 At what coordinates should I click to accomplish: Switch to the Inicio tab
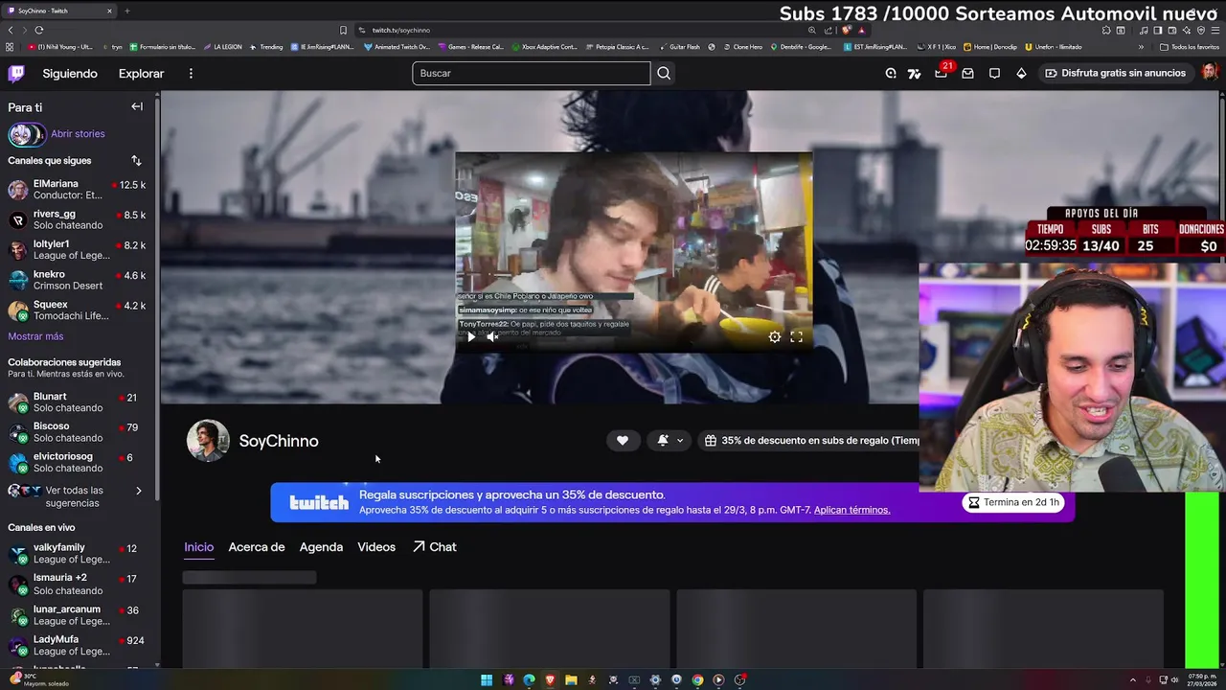click(x=198, y=547)
